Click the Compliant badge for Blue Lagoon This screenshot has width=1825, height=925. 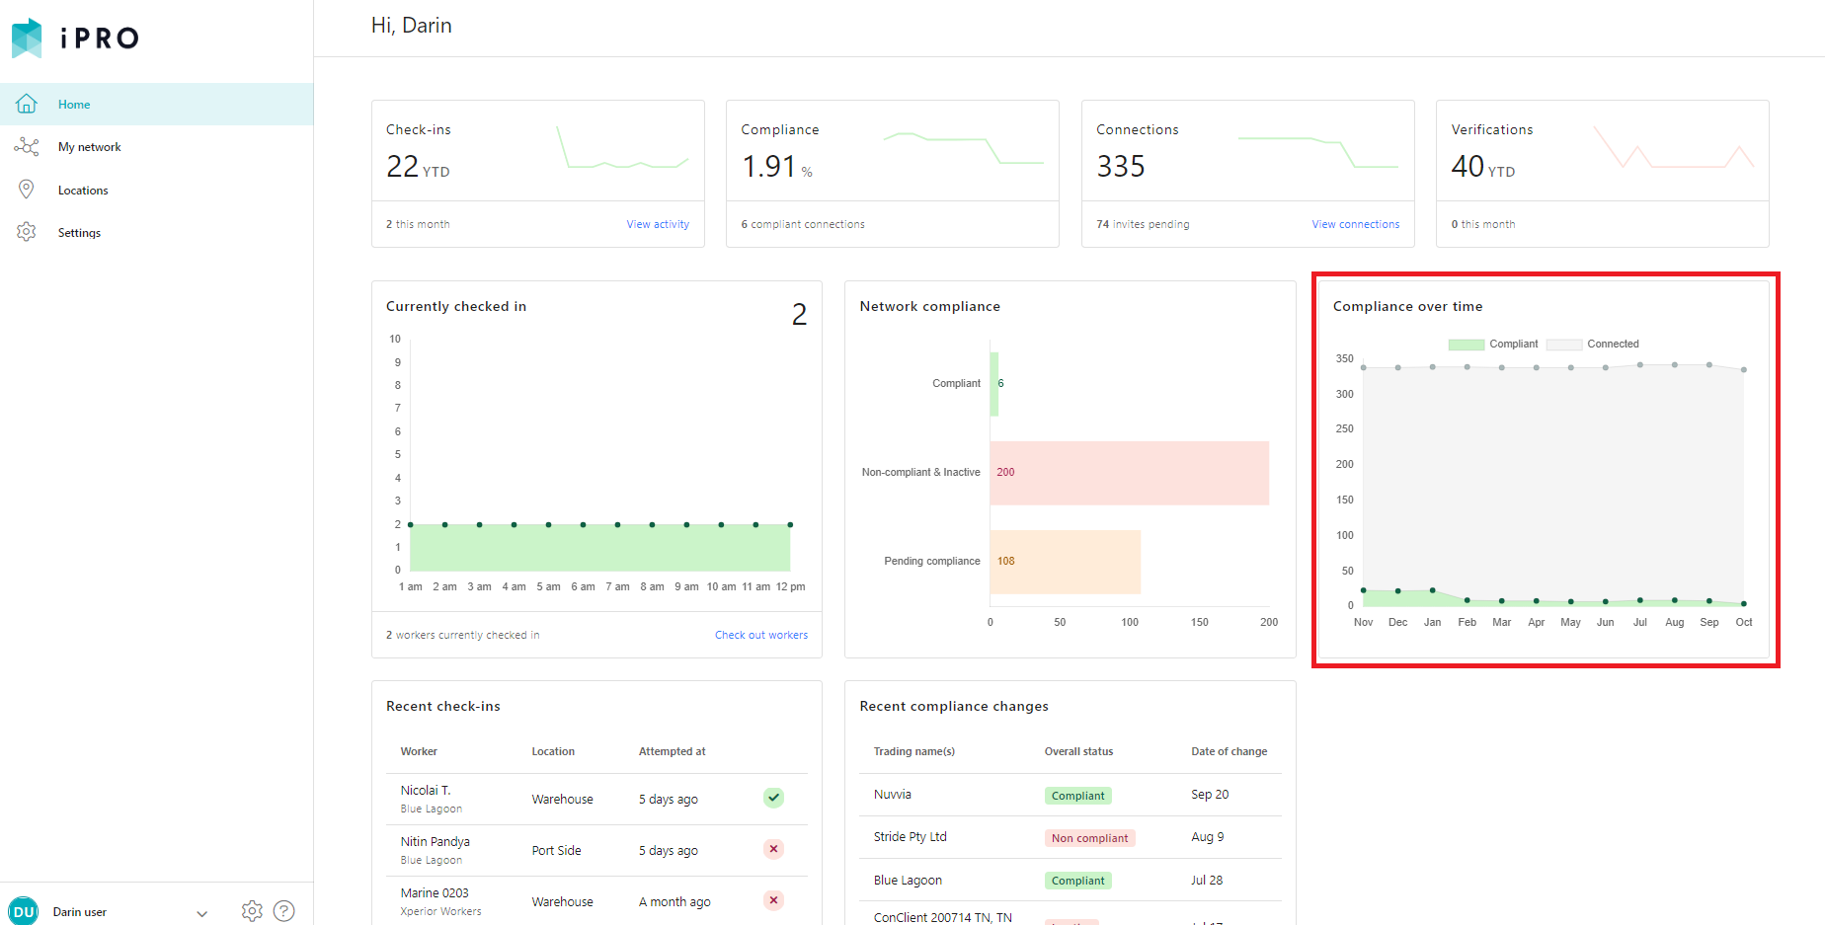pyautogui.click(x=1078, y=881)
